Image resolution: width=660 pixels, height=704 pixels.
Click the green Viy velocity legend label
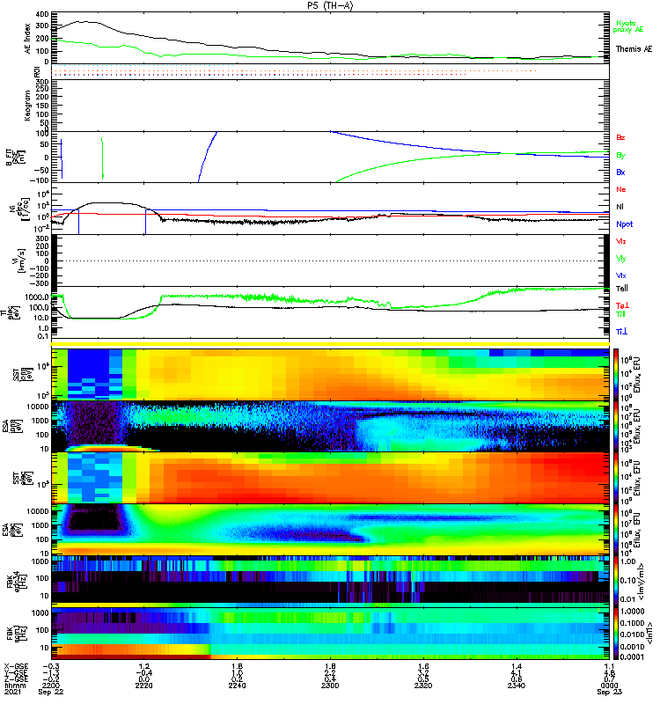tap(621, 259)
